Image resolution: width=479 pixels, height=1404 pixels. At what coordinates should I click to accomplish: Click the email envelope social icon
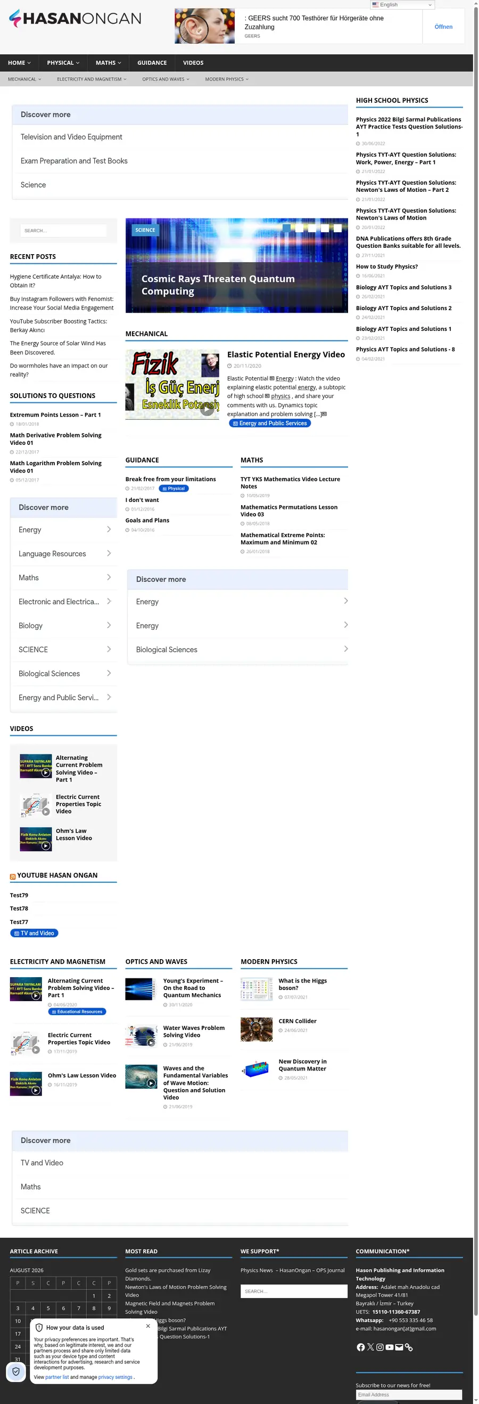(x=399, y=1347)
